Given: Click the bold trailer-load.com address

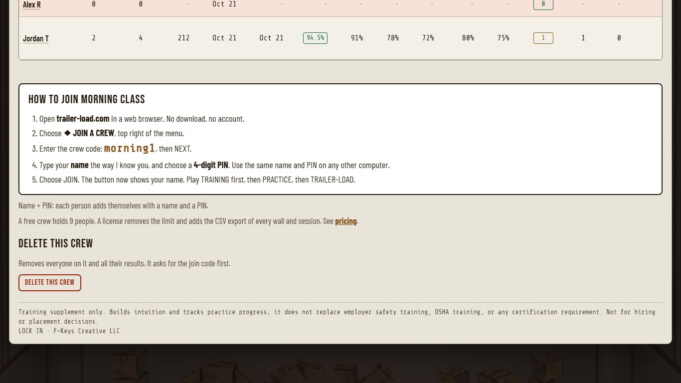Looking at the screenshot, I should (x=83, y=119).
